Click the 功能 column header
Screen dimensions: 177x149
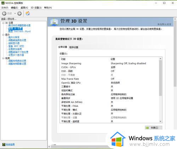pyautogui.click(x=85, y=59)
